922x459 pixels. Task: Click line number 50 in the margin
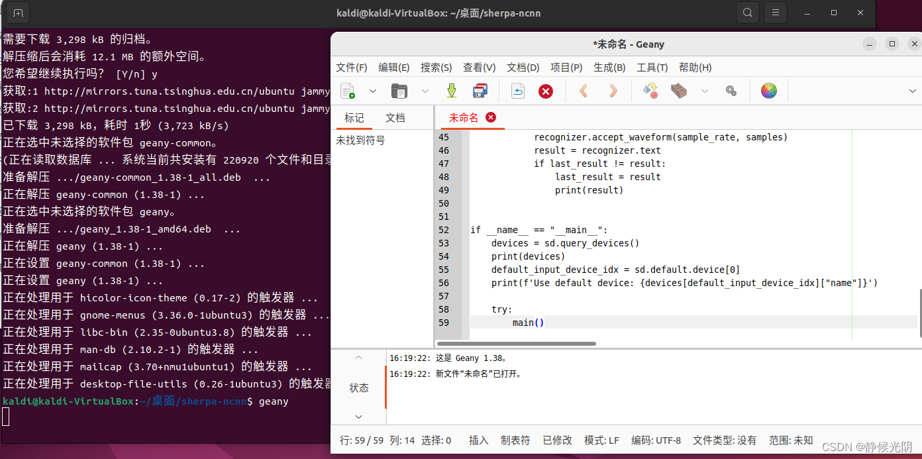pos(443,203)
